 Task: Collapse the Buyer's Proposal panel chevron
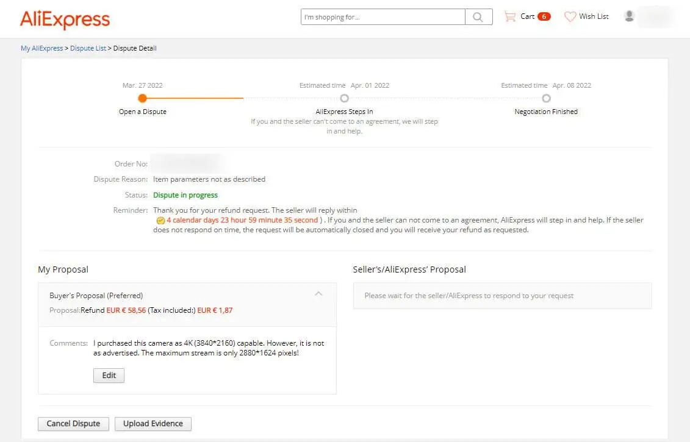pos(318,294)
